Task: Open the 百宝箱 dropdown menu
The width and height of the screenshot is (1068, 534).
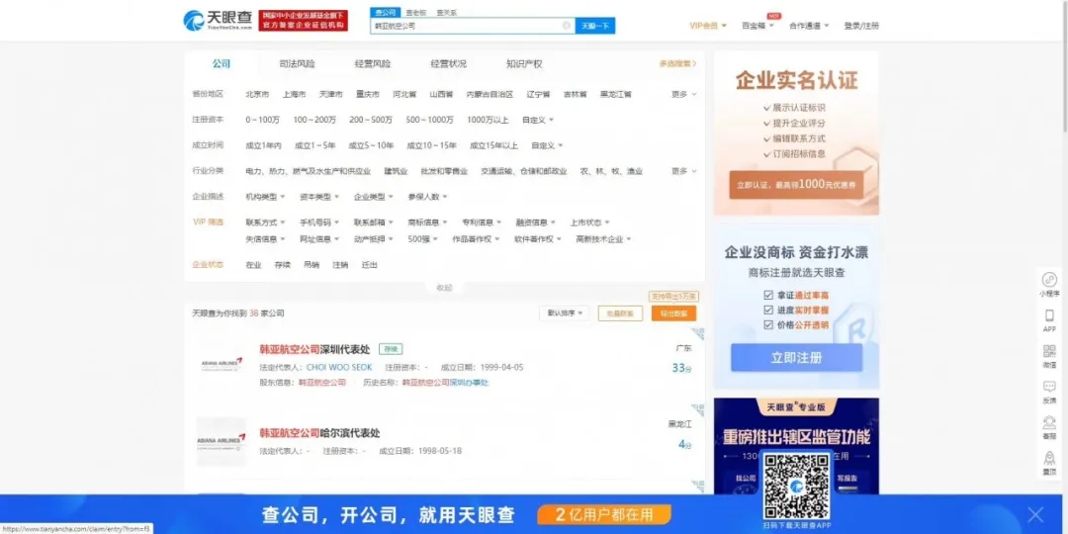Action: coord(757,26)
